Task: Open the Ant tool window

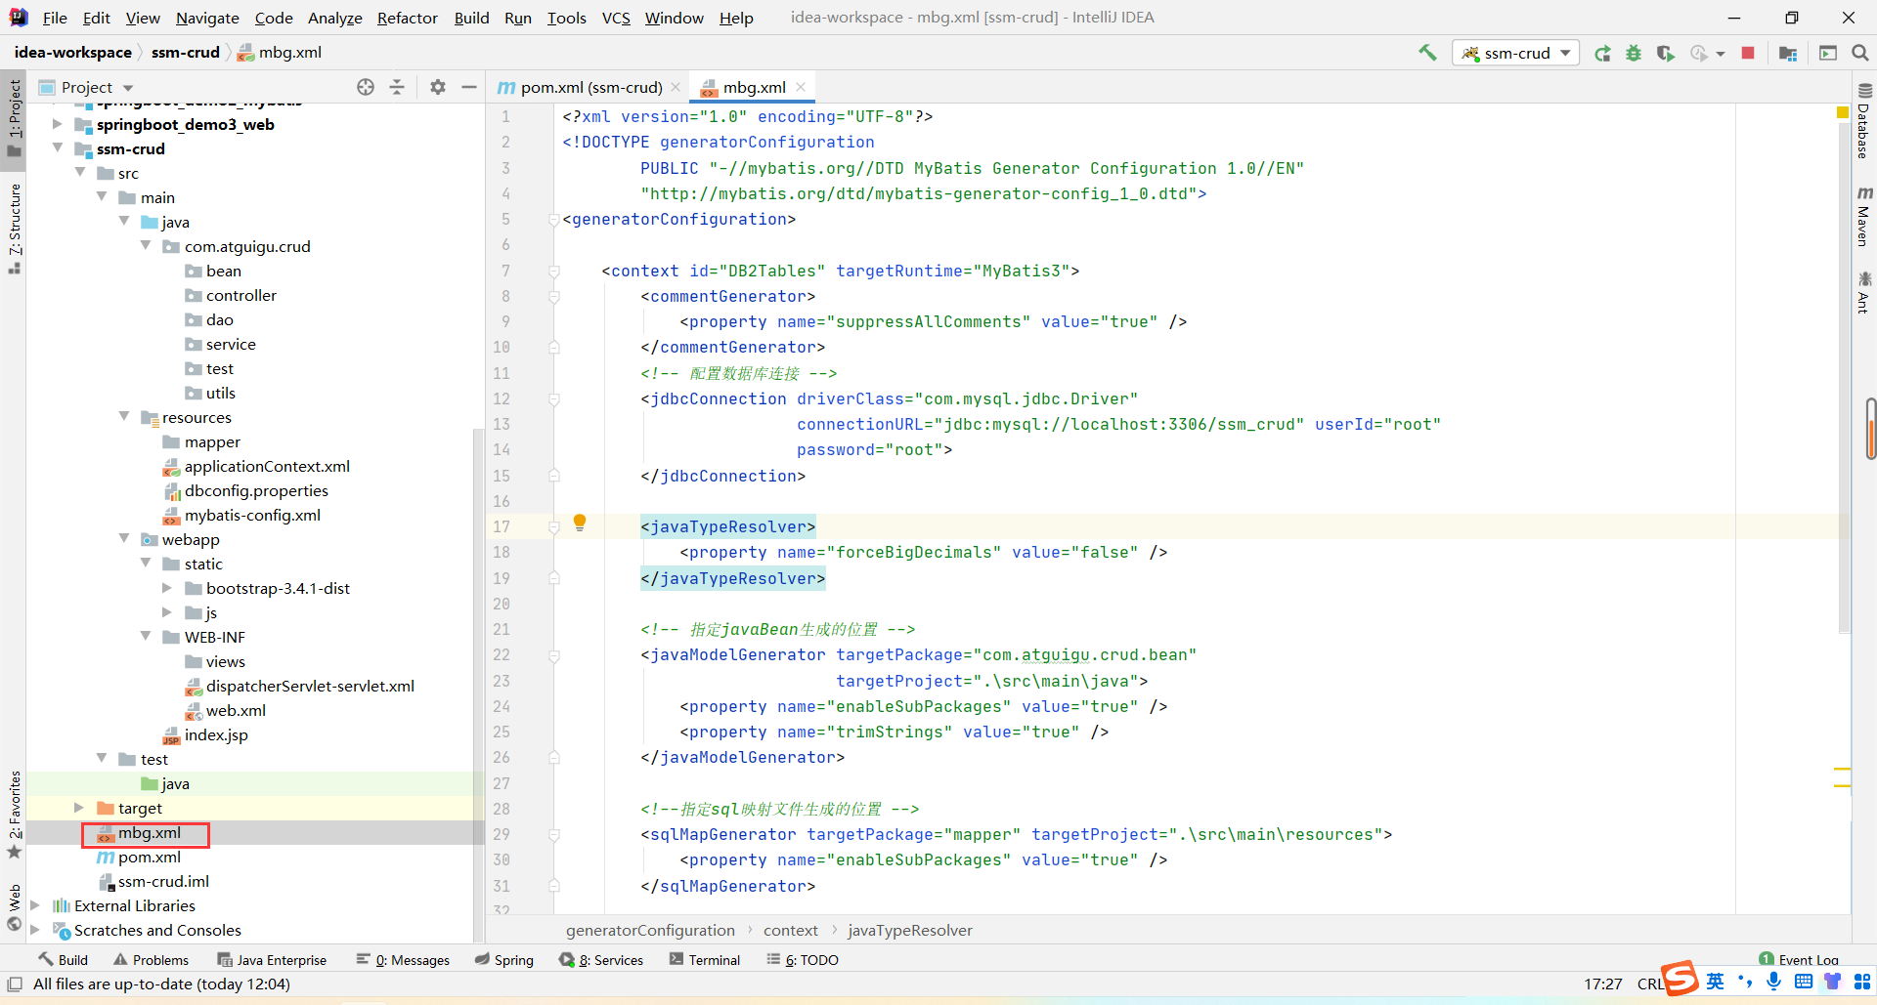Action: click(x=1863, y=292)
